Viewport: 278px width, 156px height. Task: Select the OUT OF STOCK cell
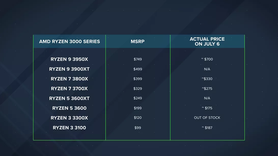(207, 118)
